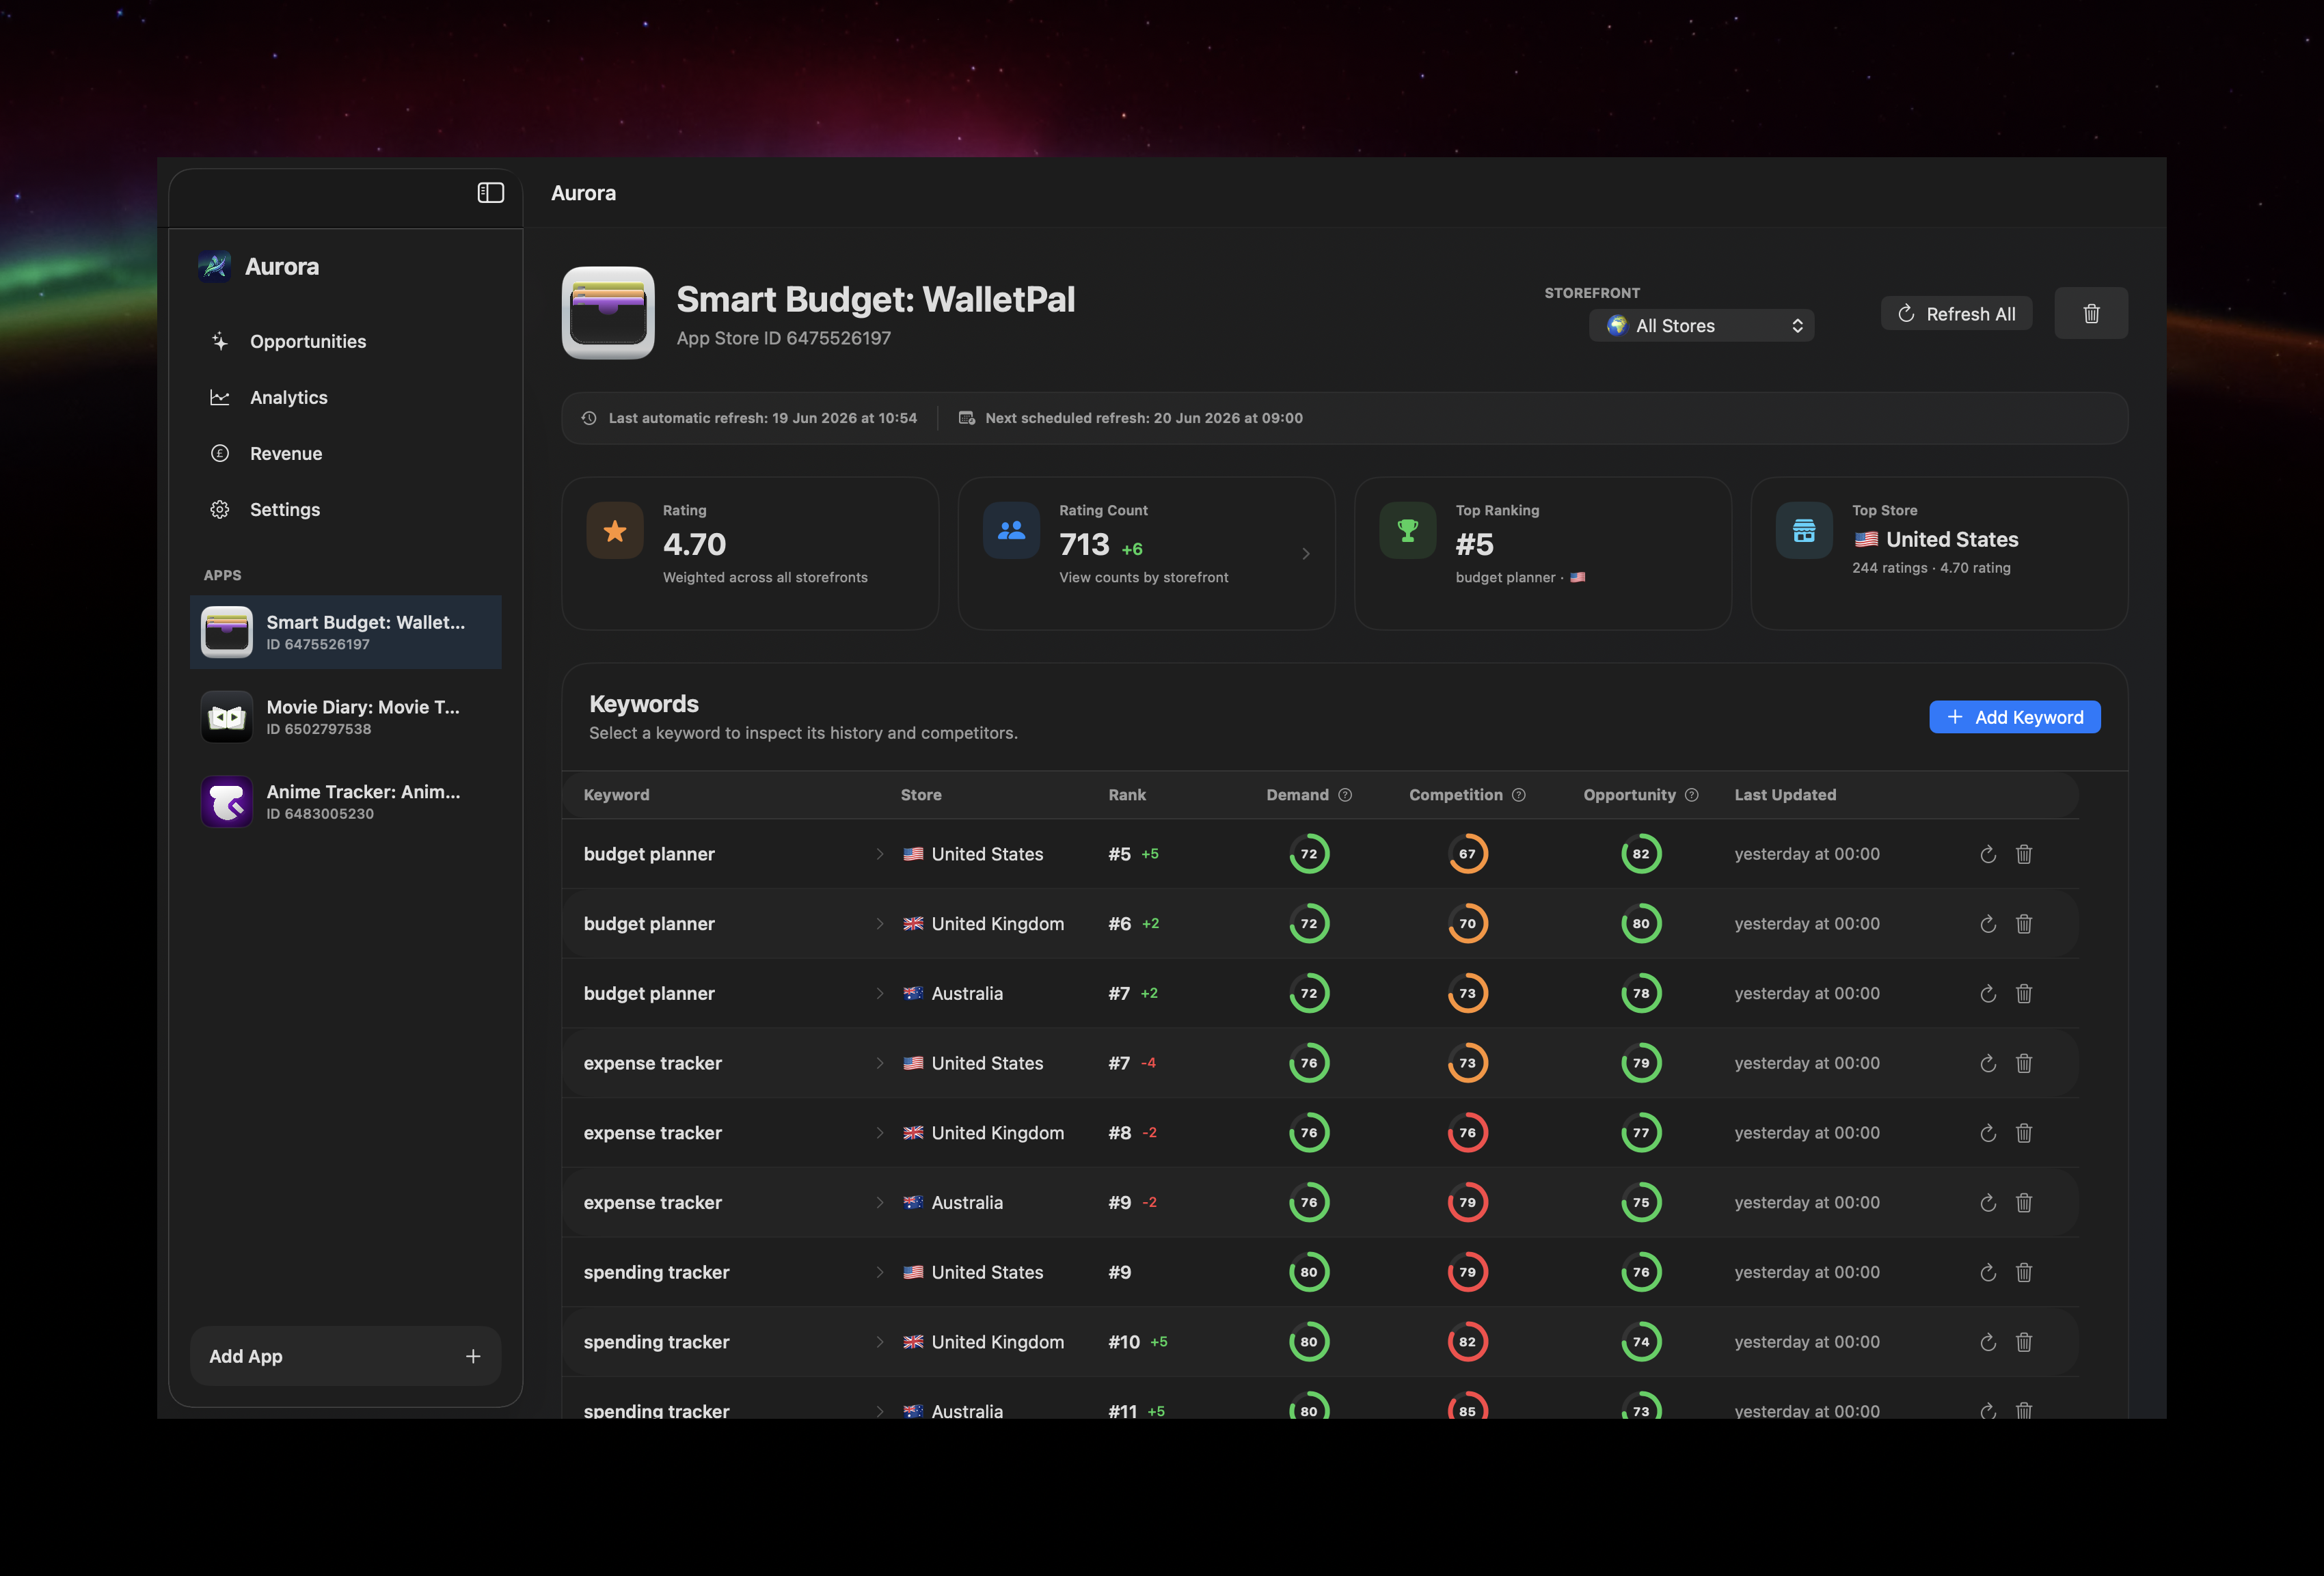The image size is (2324, 1576).
Task: Expand spending tracker United States row chevron
Action: [879, 1272]
